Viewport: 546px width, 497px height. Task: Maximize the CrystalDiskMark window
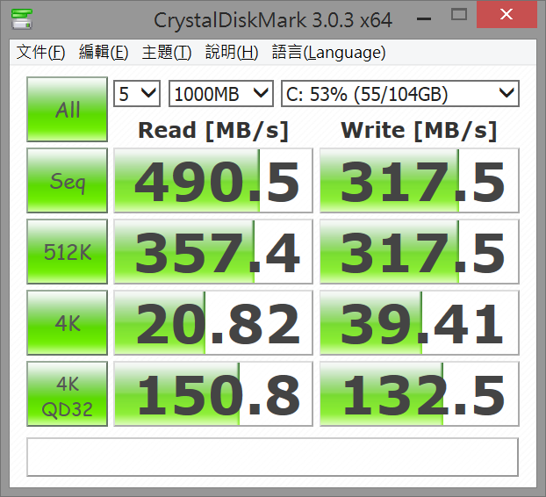[x=458, y=15]
